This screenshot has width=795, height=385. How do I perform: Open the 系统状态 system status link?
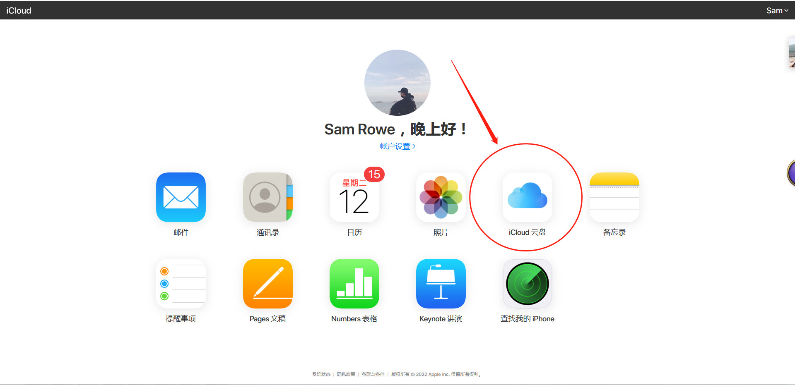(x=321, y=374)
